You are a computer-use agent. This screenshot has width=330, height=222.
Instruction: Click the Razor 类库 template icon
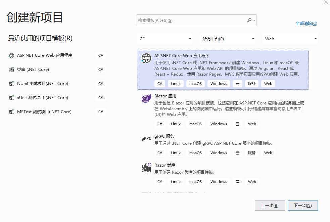tap(146, 167)
